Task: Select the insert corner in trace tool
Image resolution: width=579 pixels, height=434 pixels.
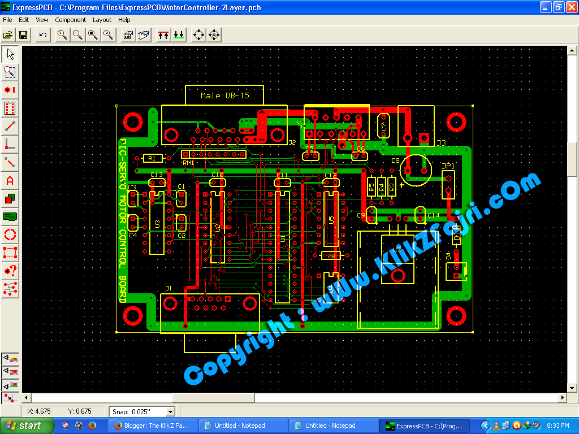Action: tap(10, 144)
